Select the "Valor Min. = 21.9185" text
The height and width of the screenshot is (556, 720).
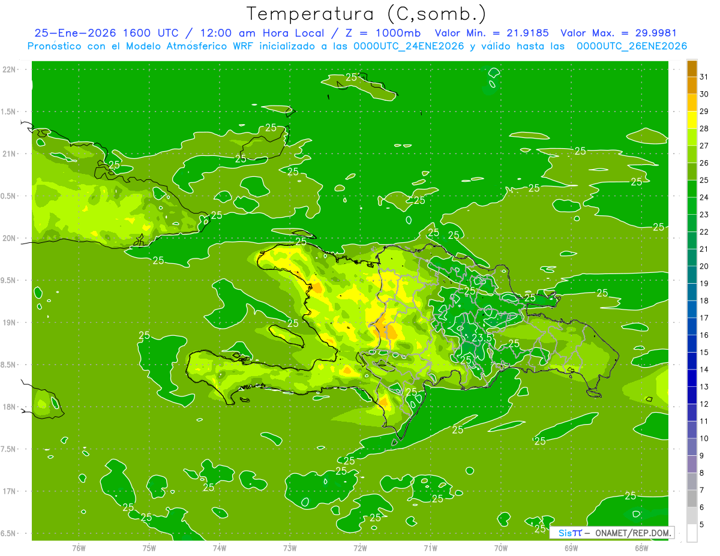click(x=492, y=33)
